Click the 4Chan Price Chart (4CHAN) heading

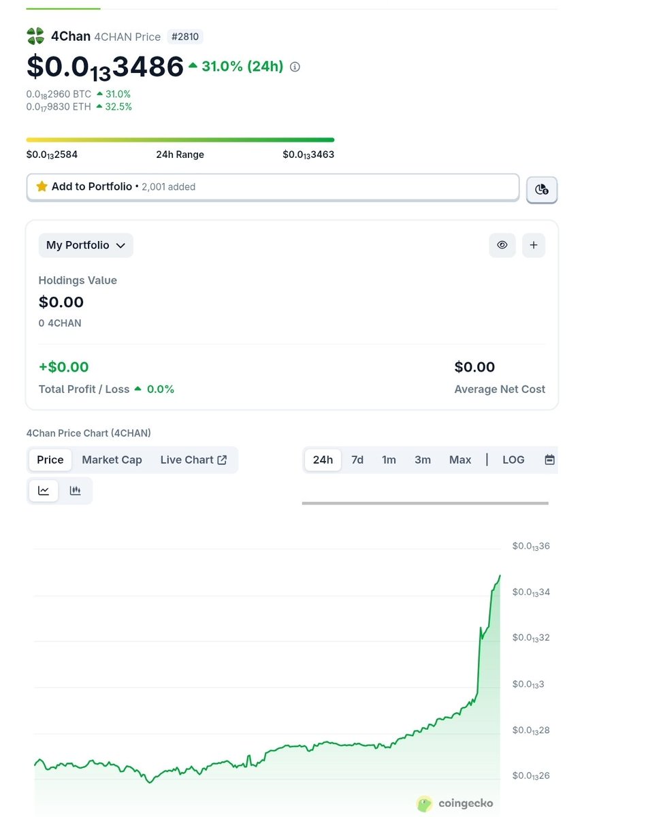coord(88,433)
